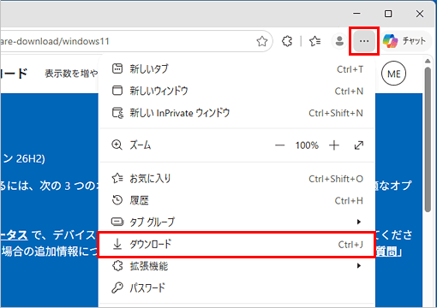Open お気に入り from the menu
Image resolution: width=437 pixels, height=308 pixels.
(x=237, y=179)
